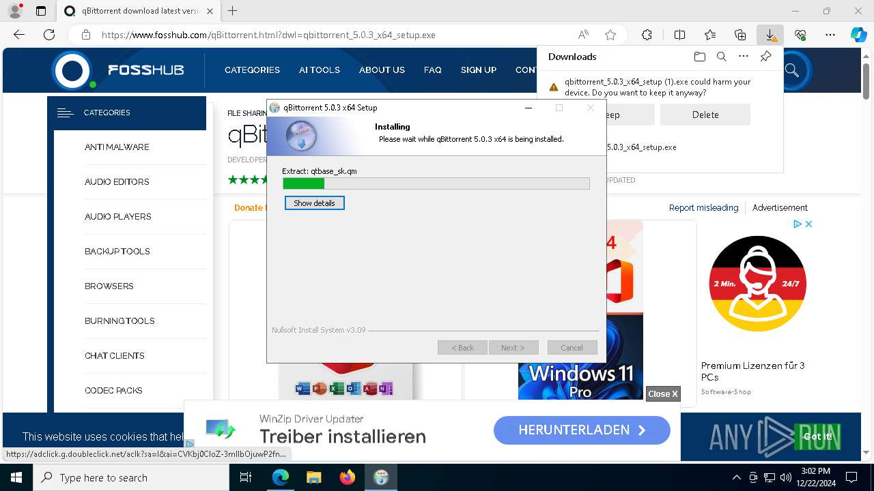Refresh the current page
Screen dimensions: 874x491
click(49, 35)
